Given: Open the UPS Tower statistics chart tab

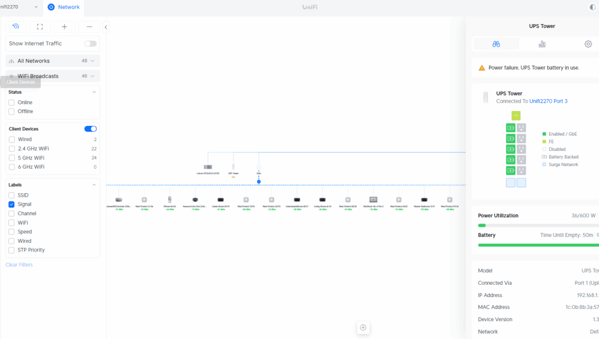Looking at the screenshot, I should coord(542,44).
